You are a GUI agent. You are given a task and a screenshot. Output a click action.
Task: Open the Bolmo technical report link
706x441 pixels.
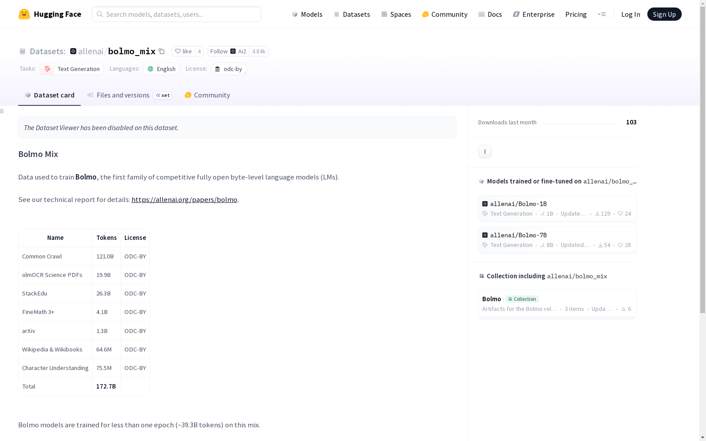[x=184, y=200]
